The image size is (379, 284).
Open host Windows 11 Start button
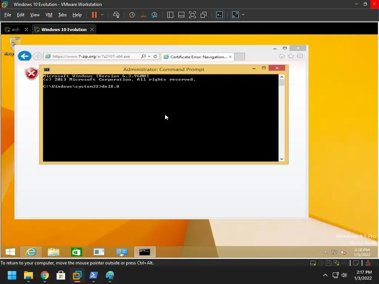[12, 275]
